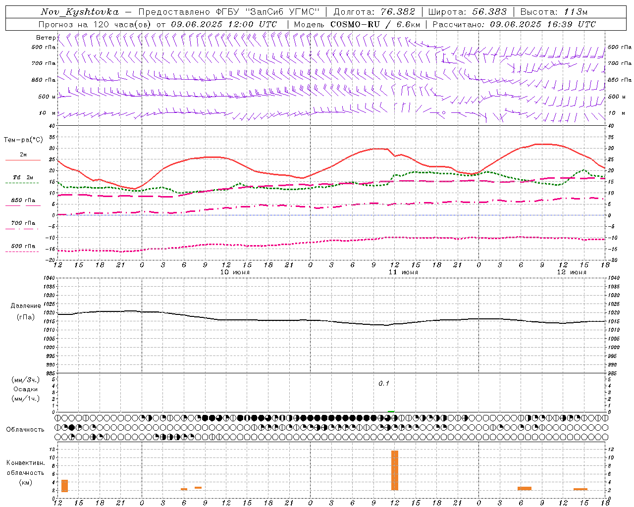Image resolution: width=634 pixels, height=507 pixels.
Task: Click the first orange convective bar on 9 June
Action: [64, 486]
